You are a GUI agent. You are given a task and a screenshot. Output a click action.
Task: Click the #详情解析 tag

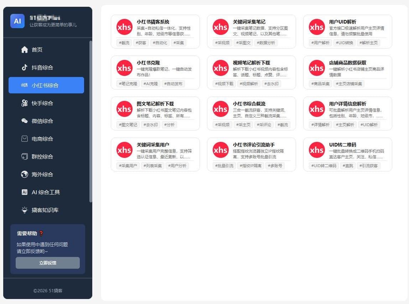320,125
